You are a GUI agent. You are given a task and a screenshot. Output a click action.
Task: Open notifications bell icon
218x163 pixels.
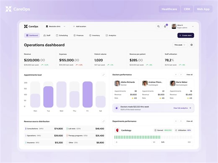pyautogui.click(x=165, y=26)
